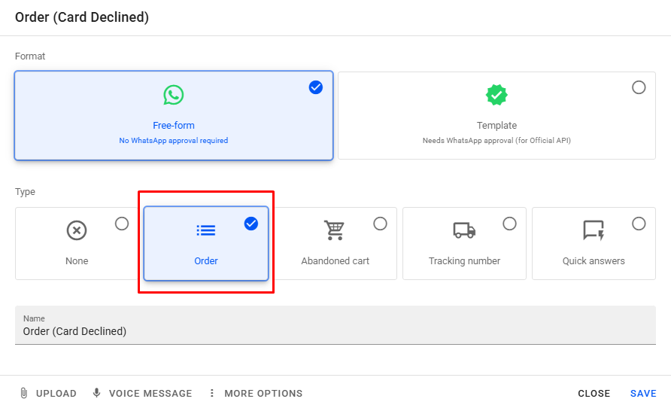
Task: Choose the Quick answers radio button
Action: (639, 224)
